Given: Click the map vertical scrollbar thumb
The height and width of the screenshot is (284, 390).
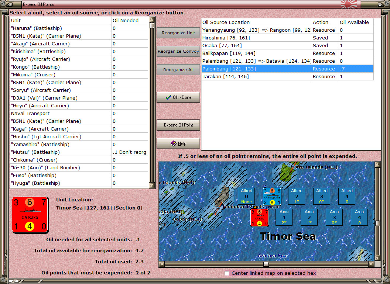Looking at the screenshot, I should point(377,223).
